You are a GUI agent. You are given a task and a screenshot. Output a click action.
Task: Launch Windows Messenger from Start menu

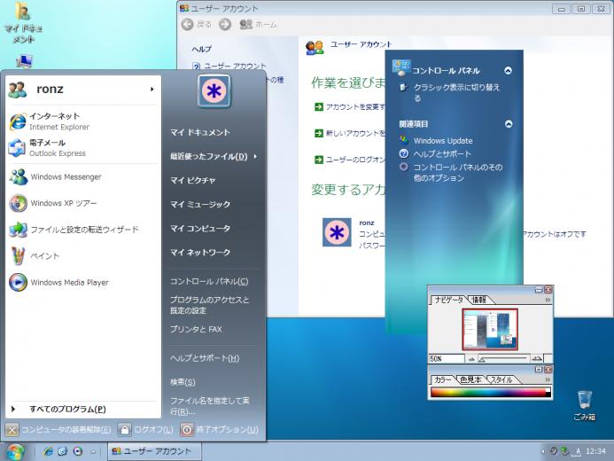[82, 177]
